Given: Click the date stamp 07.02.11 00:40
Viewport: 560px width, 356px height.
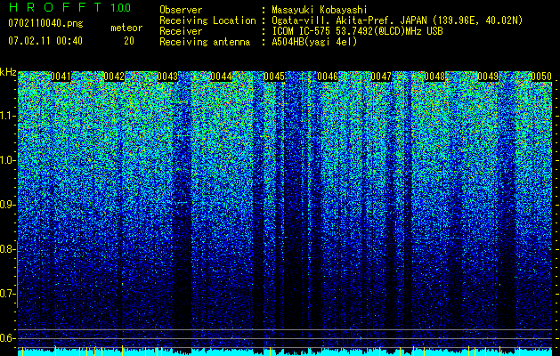Looking at the screenshot, I should 45,41.
